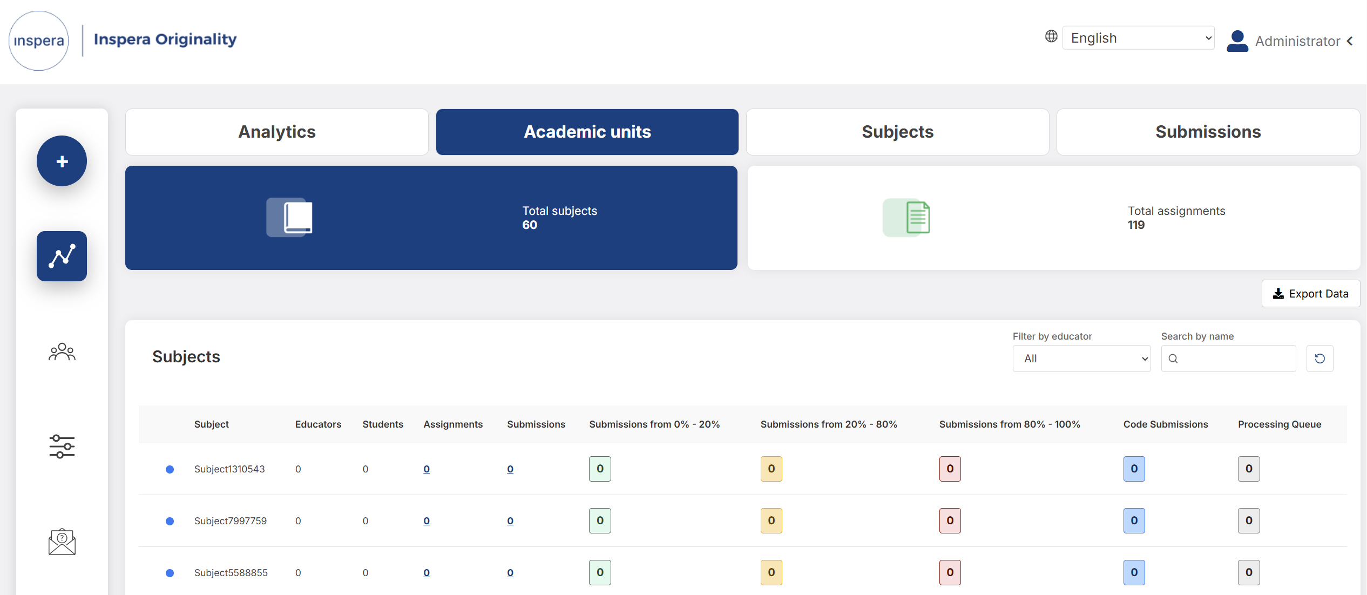The width and height of the screenshot is (1367, 595).
Task: Click the Export Data button
Action: coord(1310,294)
